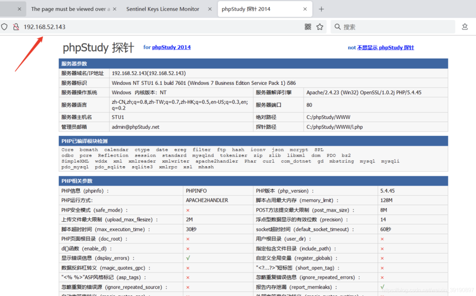Click the APACHE2HANDLER run mode value

[207, 200]
